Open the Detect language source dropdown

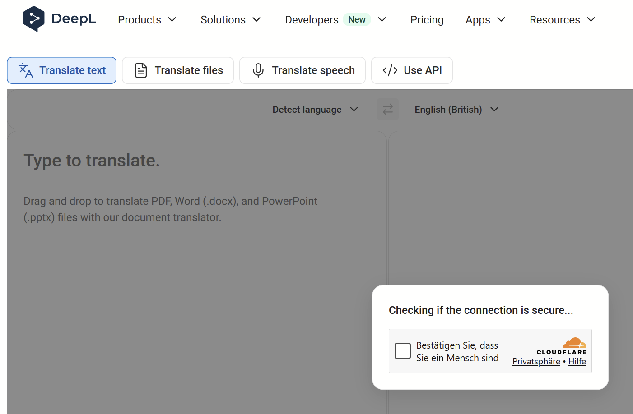(315, 110)
